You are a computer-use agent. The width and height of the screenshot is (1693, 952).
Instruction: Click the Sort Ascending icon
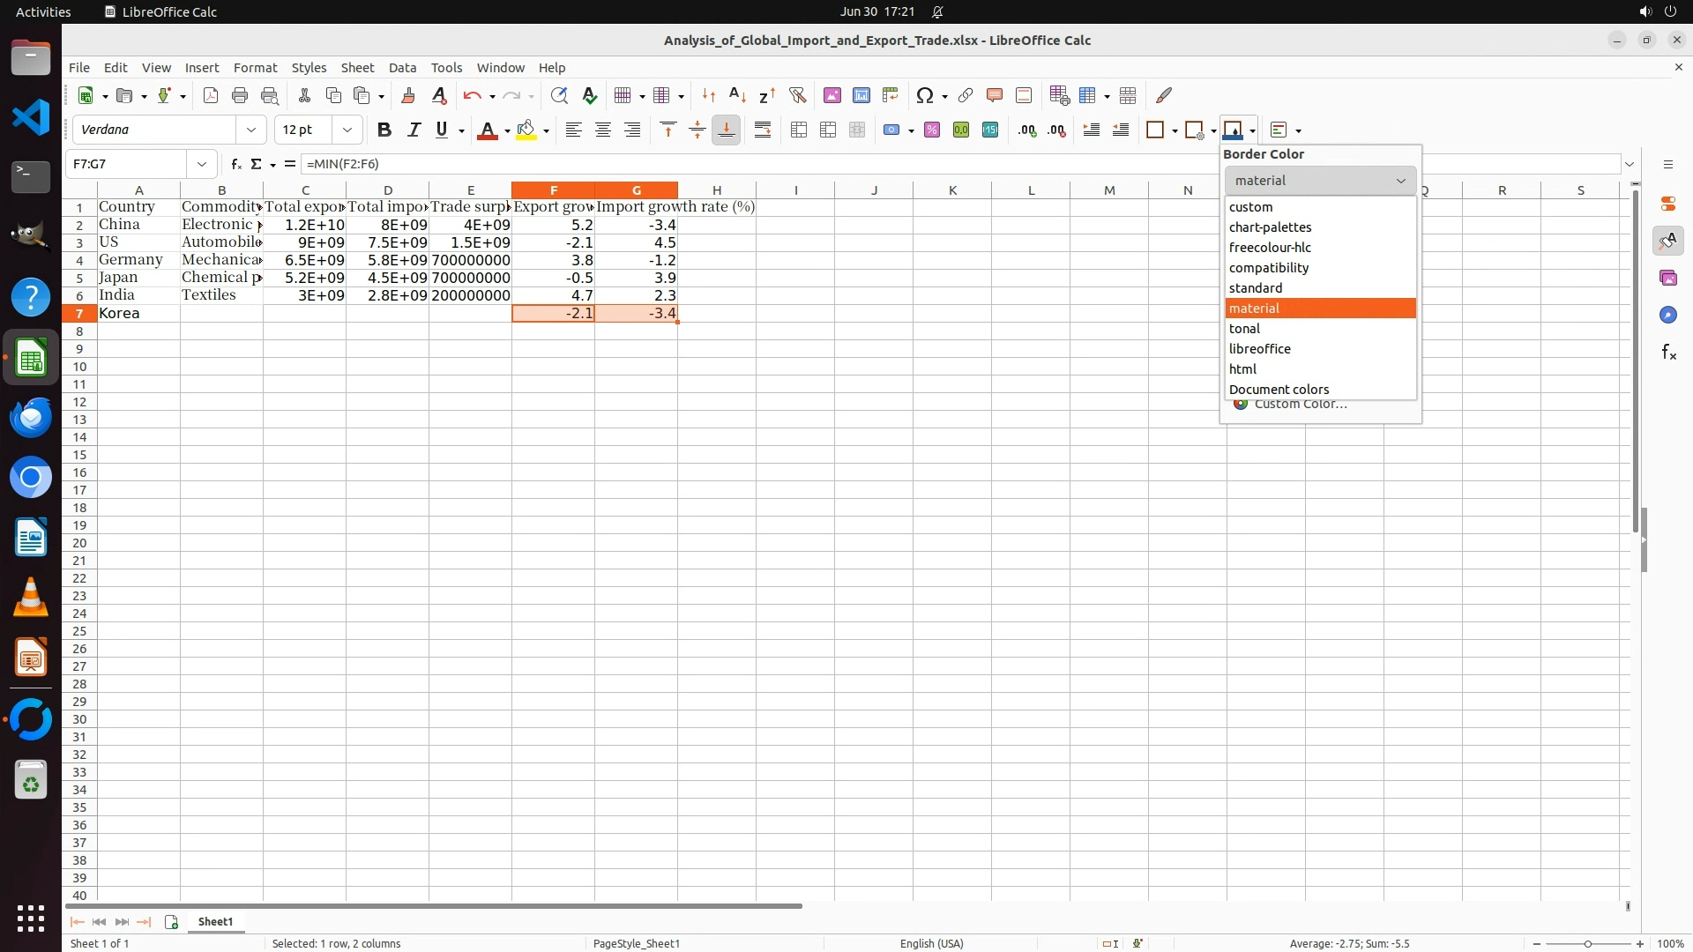[737, 95]
